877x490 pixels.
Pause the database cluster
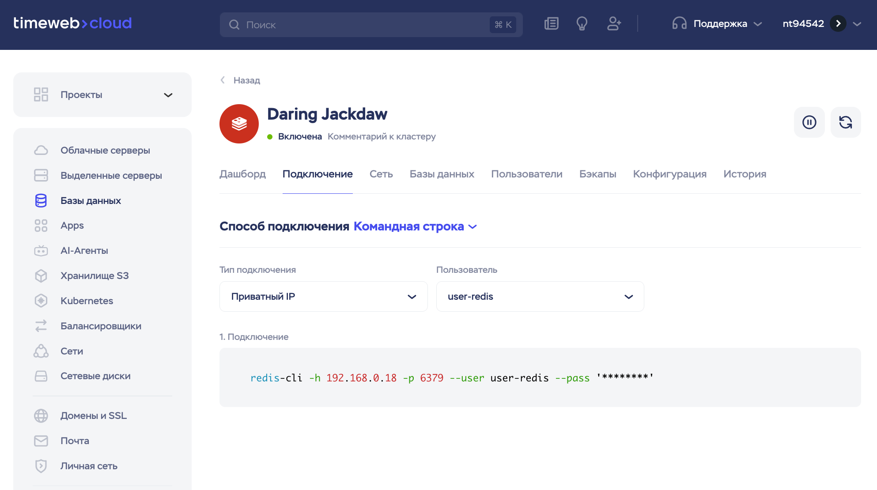(x=809, y=122)
